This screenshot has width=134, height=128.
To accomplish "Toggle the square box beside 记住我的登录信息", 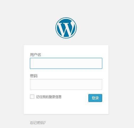I will tap(32, 97).
